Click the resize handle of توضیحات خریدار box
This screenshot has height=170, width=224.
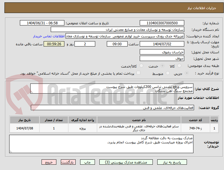[x=11, y=151]
